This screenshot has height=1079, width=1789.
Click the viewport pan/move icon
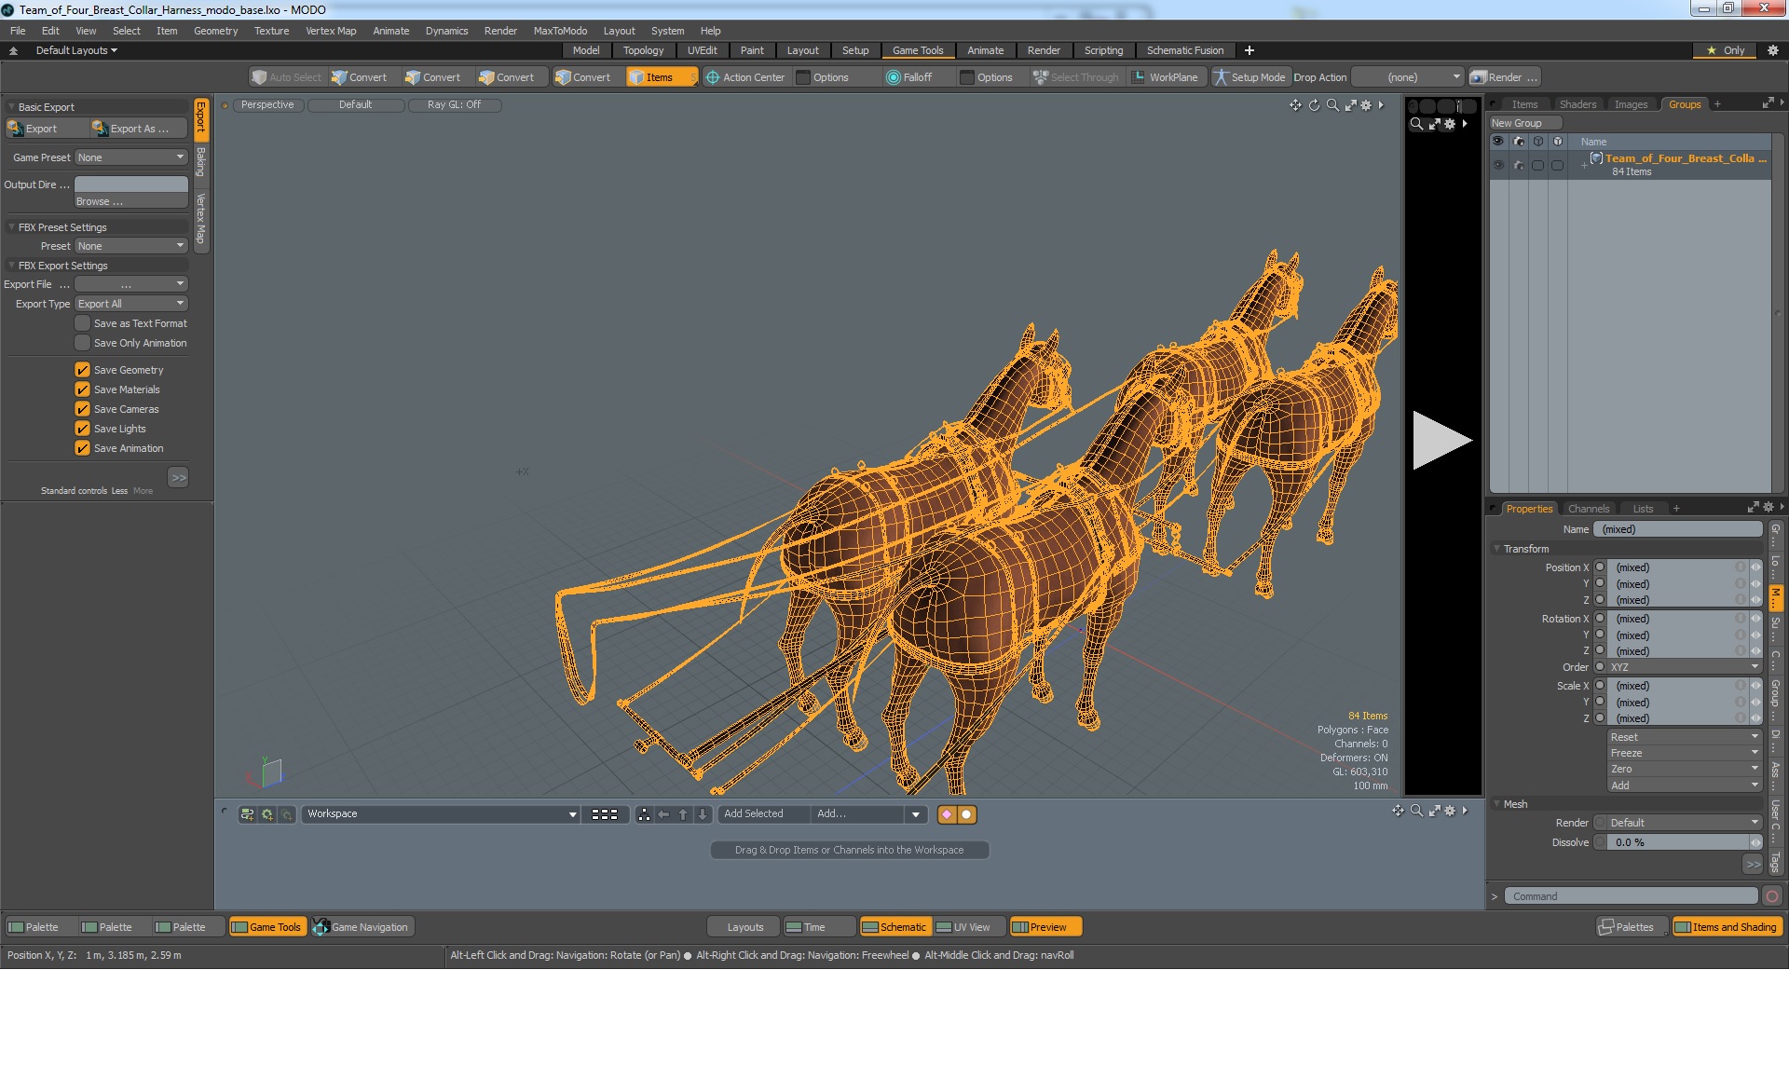coord(1295,105)
